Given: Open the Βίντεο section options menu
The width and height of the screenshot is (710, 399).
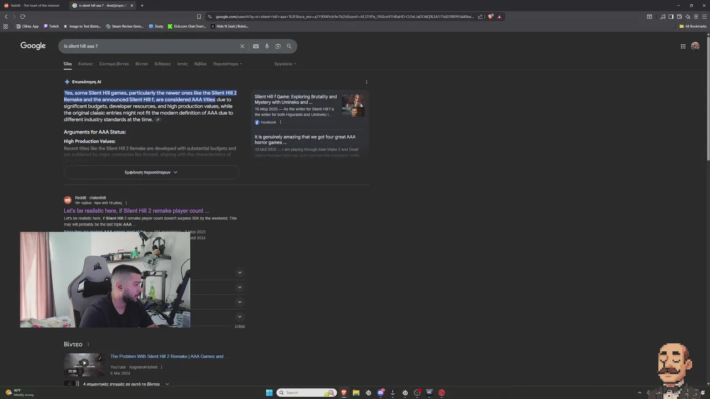Looking at the screenshot, I should (88, 344).
